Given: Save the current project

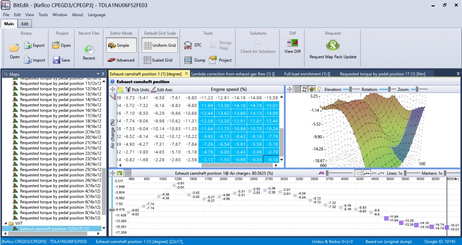Looking at the screenshot, I should [x=61, y=60].
